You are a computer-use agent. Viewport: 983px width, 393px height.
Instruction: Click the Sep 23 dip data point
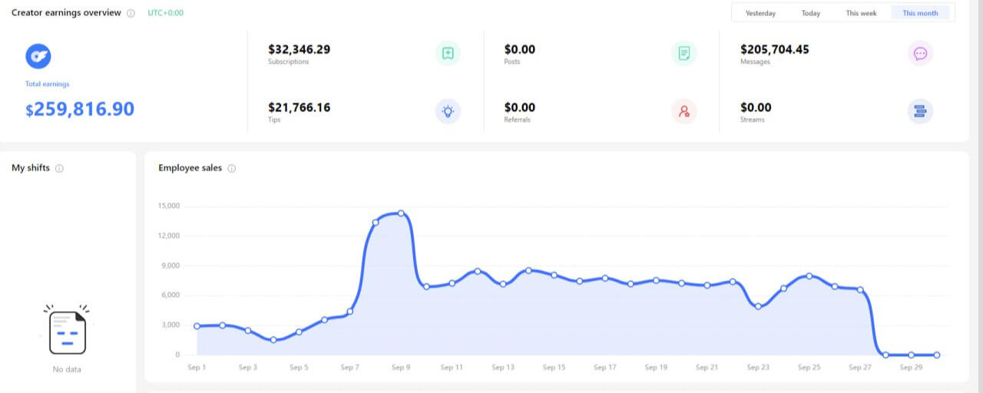pos(758,306)
